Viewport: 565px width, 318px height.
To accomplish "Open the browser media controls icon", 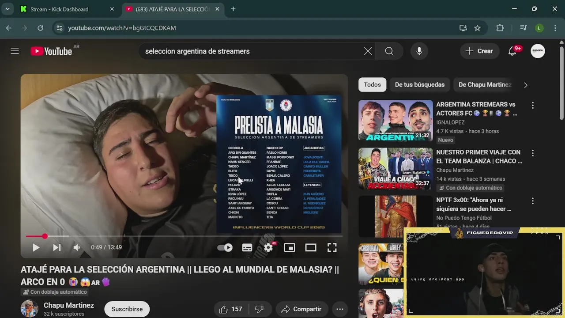I will pyautogui.click(x=524, y=28).
